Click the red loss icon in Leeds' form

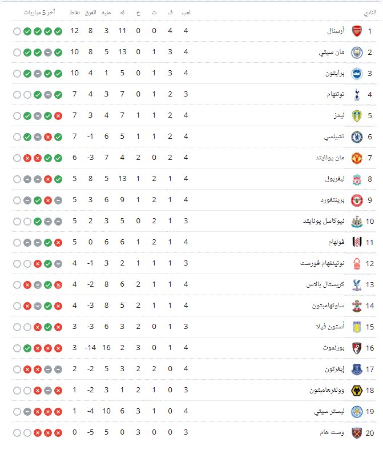pyautogui.click(x=58, y=115)
